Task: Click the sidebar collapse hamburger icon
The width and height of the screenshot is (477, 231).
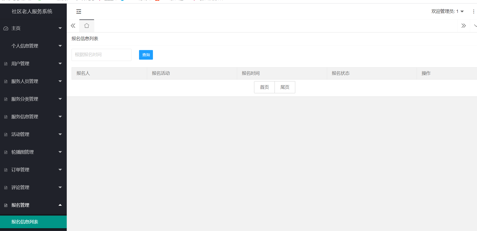Action: click(79, 11)
